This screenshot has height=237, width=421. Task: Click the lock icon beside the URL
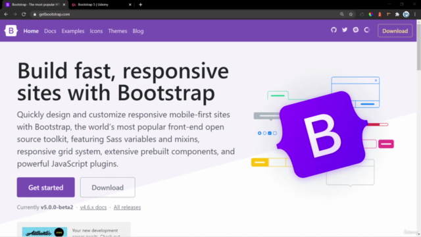click(35, 14)
